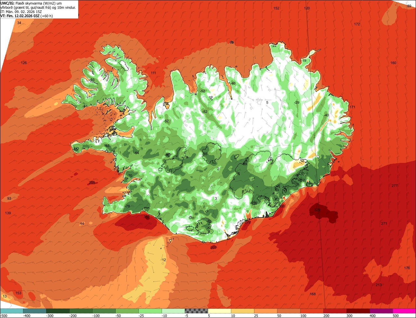Click the map value '139' on the left edge
The height and width of the screenshot is (318, 416).
(8, 213)
